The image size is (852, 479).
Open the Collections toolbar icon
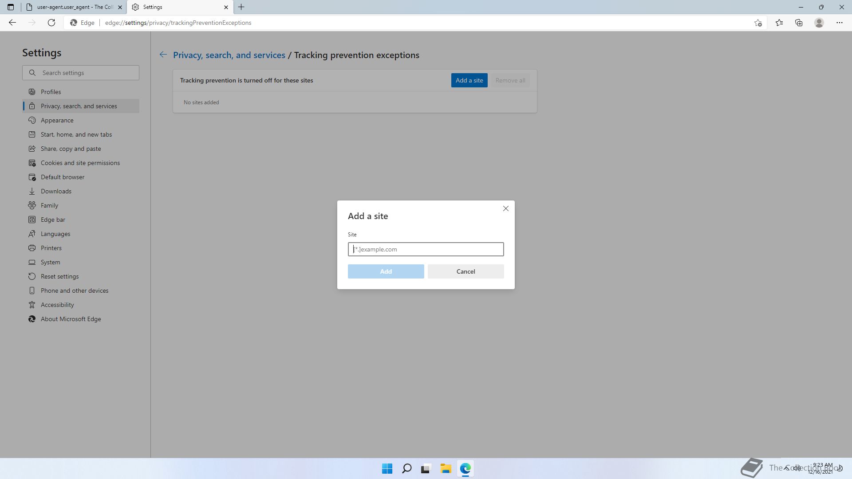(799, 23)
